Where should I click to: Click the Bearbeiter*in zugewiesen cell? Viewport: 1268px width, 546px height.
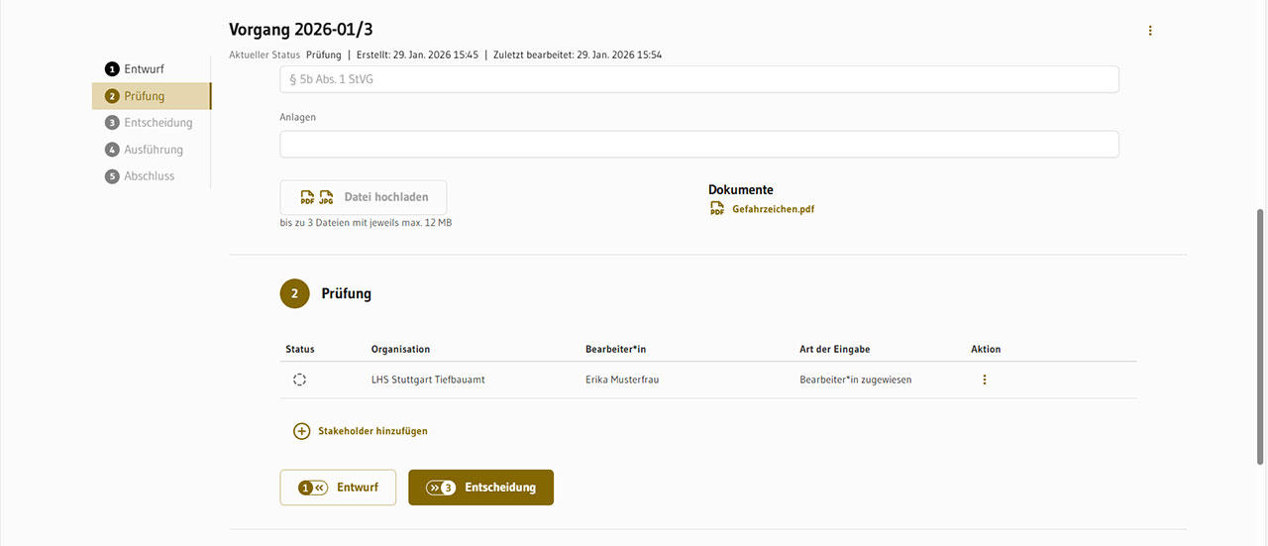tap(856, 380)
